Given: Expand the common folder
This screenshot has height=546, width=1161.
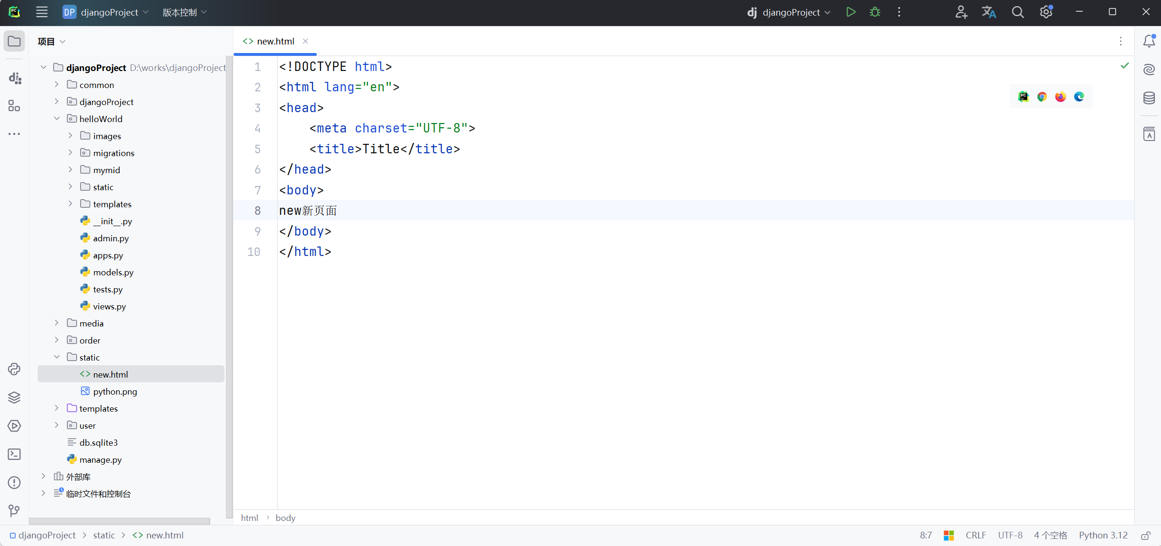Looking at the screenshot, I should [x=57, y=85].
